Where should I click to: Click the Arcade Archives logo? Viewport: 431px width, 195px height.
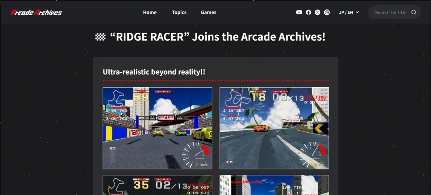pyautogui.click(x=36, y=12)
